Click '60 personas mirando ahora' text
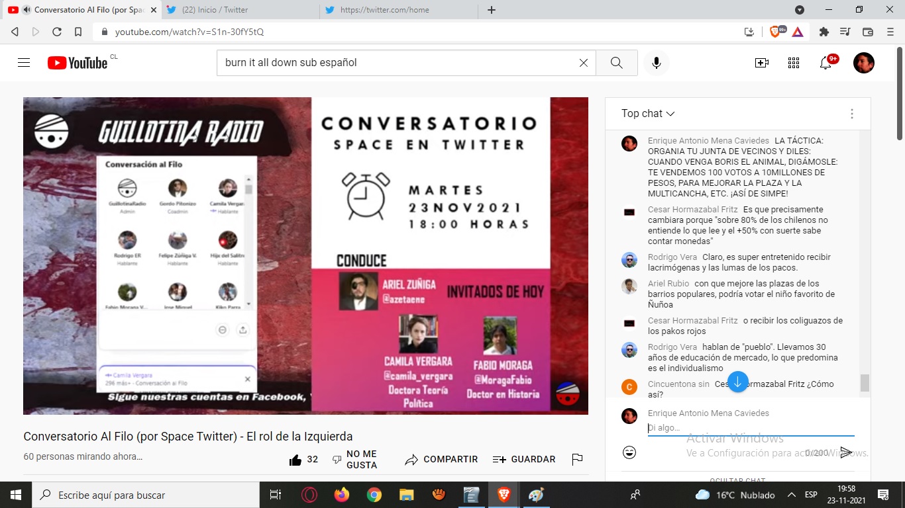This screenshot has height=508, width=905. [x=83, y=456]
